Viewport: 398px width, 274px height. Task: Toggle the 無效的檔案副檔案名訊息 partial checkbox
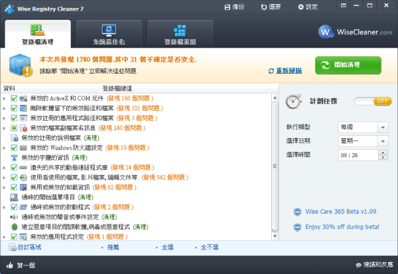(14, 128)
